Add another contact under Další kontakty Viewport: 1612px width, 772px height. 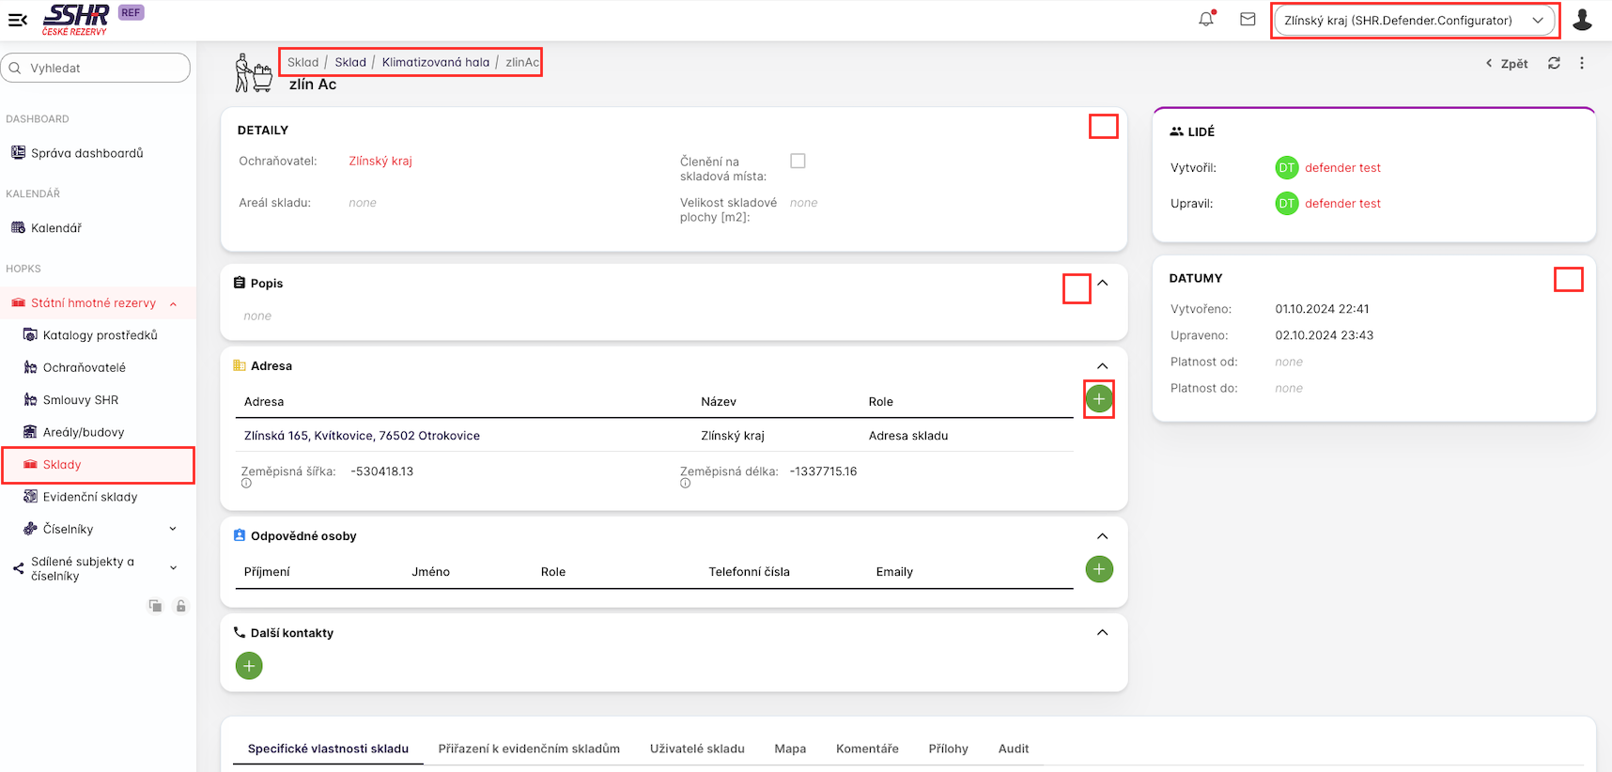point(249,666)
